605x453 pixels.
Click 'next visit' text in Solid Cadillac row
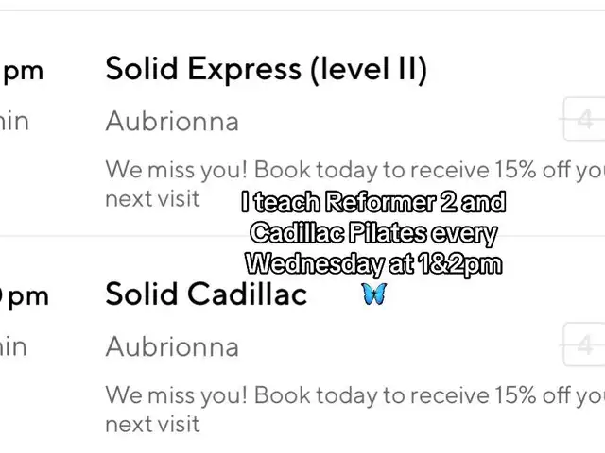152,424
